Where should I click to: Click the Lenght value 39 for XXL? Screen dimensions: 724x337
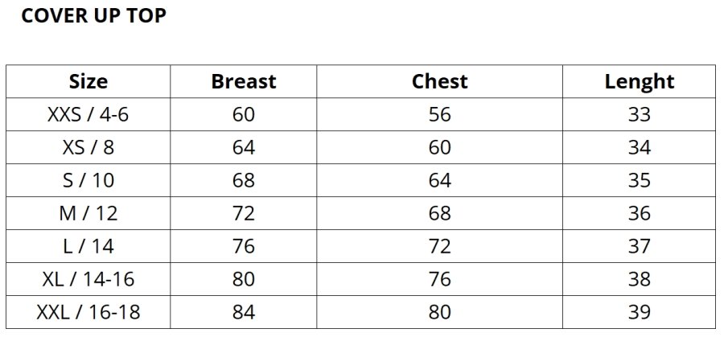pos(639,312)
